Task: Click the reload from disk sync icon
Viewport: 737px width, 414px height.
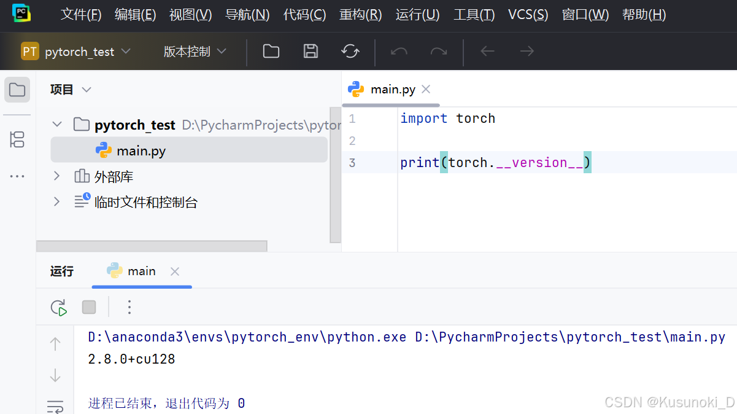Action: tap(350, 52)
